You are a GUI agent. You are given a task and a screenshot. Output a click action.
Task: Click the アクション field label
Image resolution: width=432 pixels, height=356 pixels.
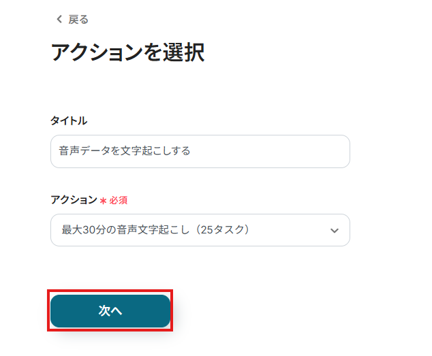point(74,199)
